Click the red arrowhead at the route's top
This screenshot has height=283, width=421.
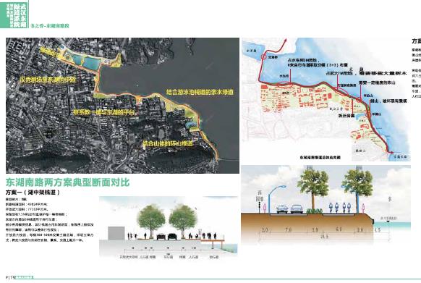pyautogui.click(x=286, y=41)
